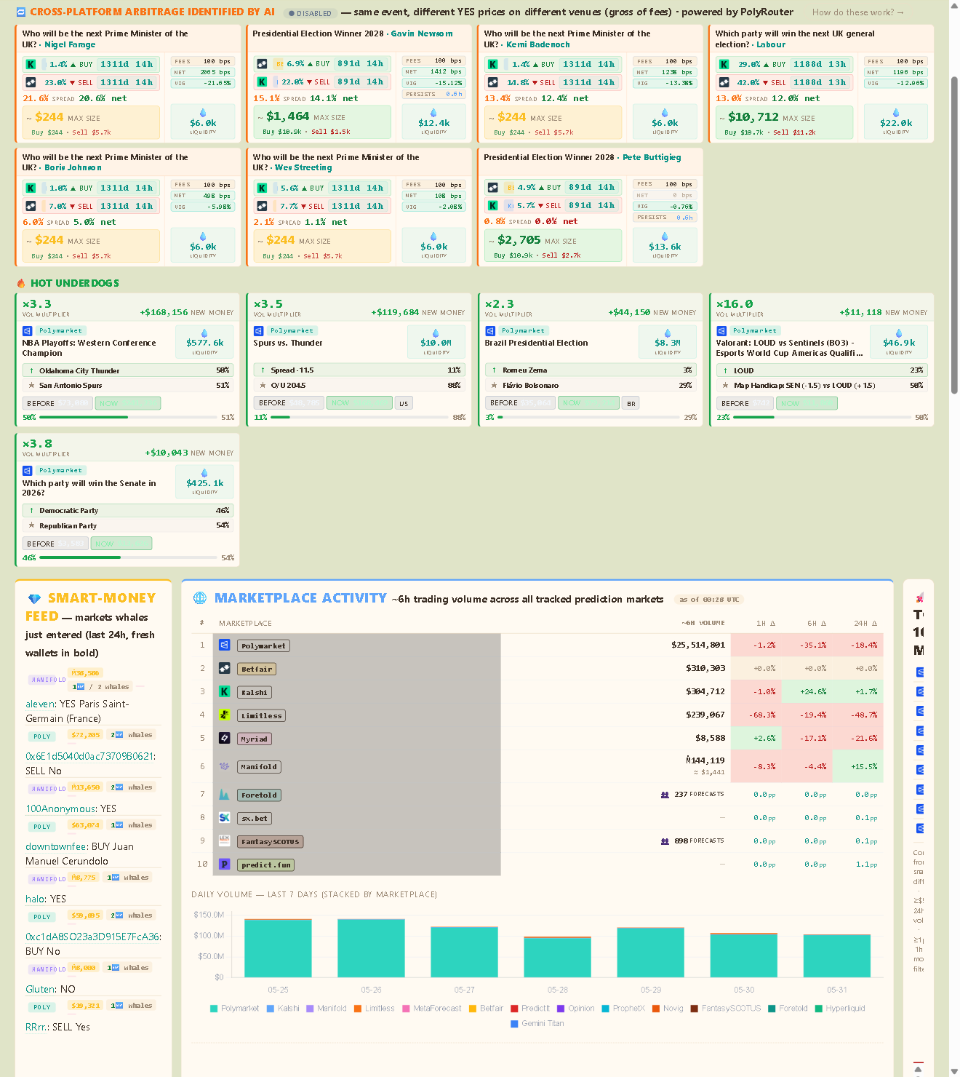This screenshot has height=1077, width=960.
Task: Click the Polymarket icon in Senate 2026 card
Action: pyautogui.click(x=27, y=471)
